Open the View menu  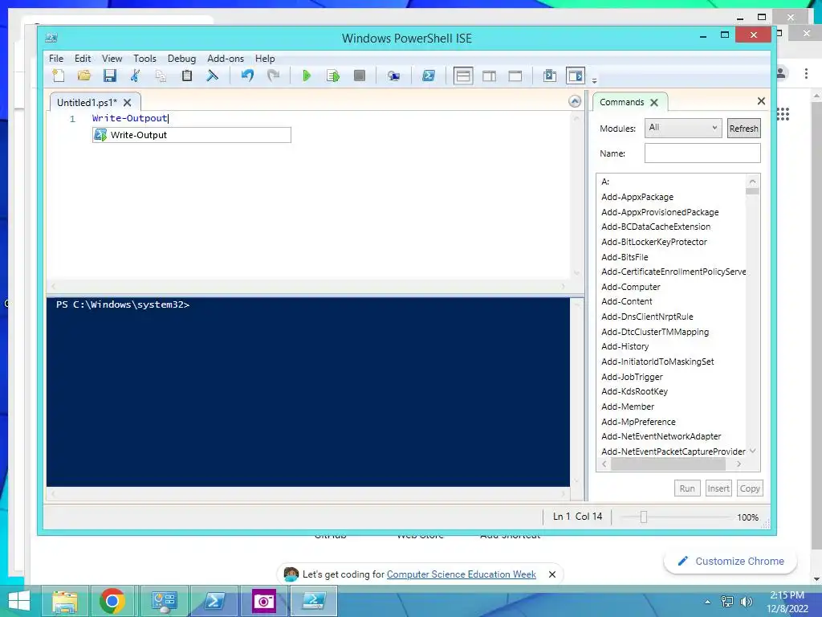(x=112, y=58)
